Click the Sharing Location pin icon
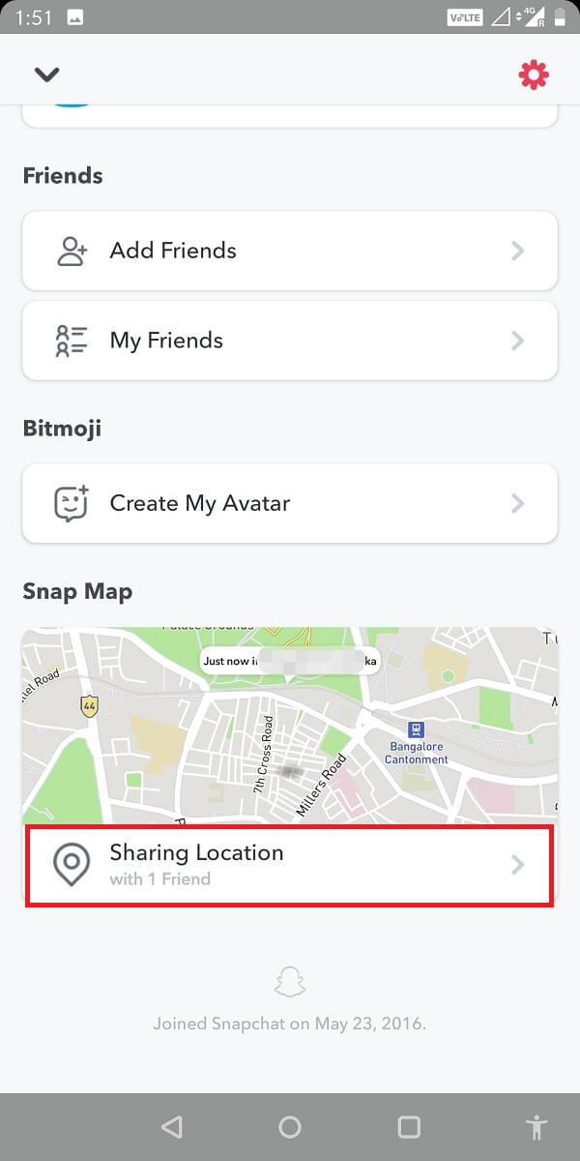This screenshot has width=580, height=1161. (72, 862)
